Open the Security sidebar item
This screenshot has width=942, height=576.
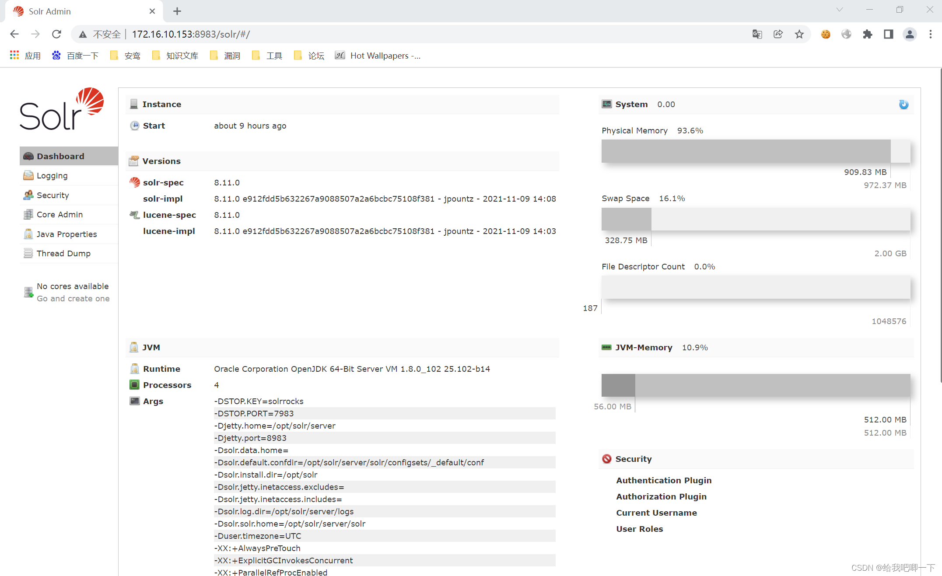click(53, 195)
